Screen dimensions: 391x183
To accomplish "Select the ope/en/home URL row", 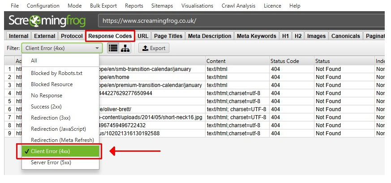I will (194, 77).
